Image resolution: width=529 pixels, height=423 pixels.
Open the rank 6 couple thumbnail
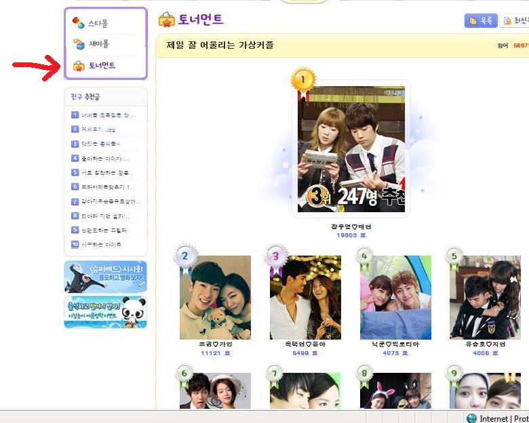215,390
